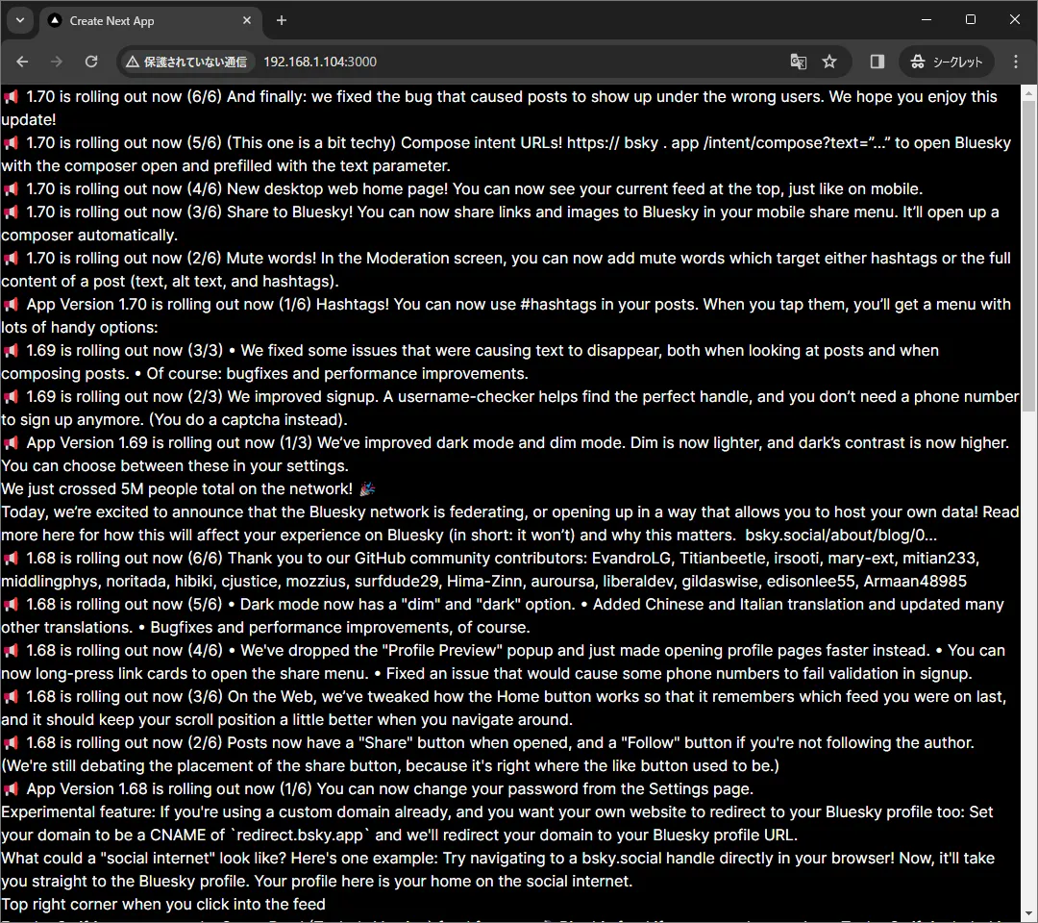The image size is (1038, 923).
Task: Click the text "Mute words!" in 1.70 post
Action: click(271, 259)
